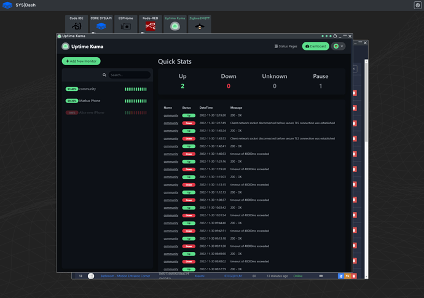Select the paused Alice new iPhone monitor

coord(108,112)
